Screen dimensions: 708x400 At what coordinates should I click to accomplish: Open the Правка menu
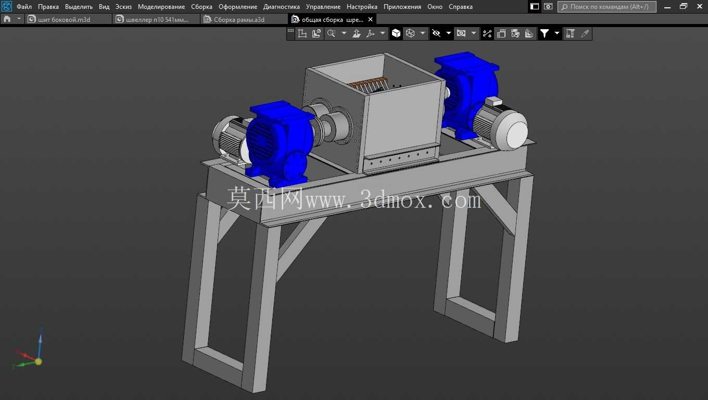click(x=48, y=7)
